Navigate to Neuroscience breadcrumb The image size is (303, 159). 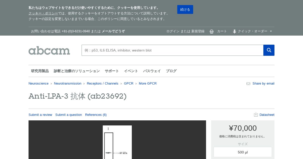[38, 84]
